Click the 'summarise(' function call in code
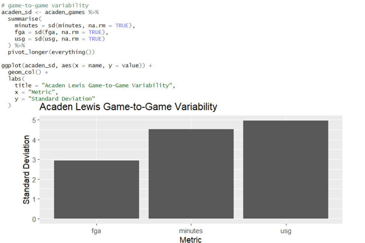Image resolution: width=365 pixels, height=243 pixels. coord(23,18)
